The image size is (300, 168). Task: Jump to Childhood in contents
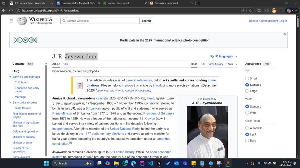click(x=21, y=82)
